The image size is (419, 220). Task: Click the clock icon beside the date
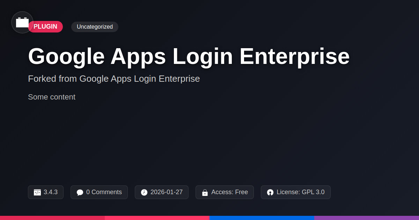(x=144, y=192)
